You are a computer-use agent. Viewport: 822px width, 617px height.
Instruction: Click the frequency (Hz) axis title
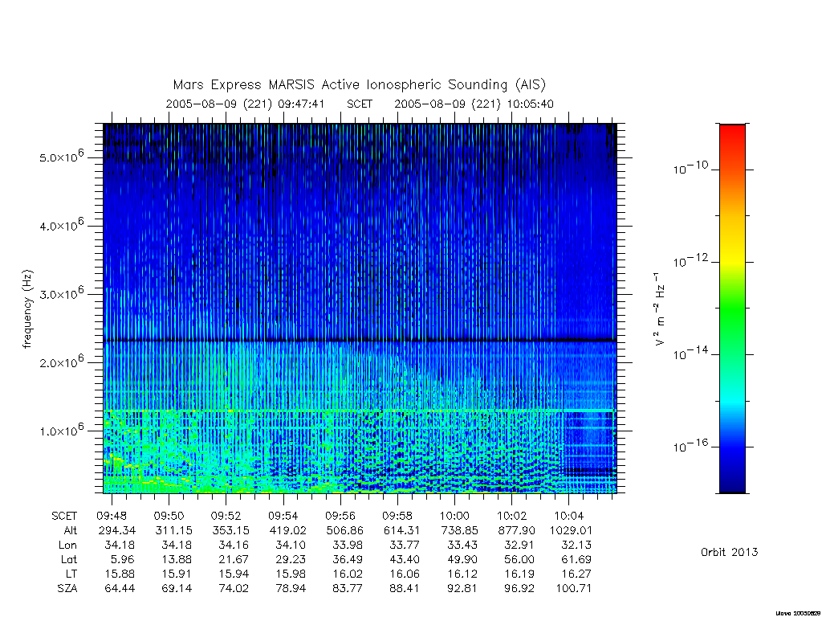pos(27,309)
